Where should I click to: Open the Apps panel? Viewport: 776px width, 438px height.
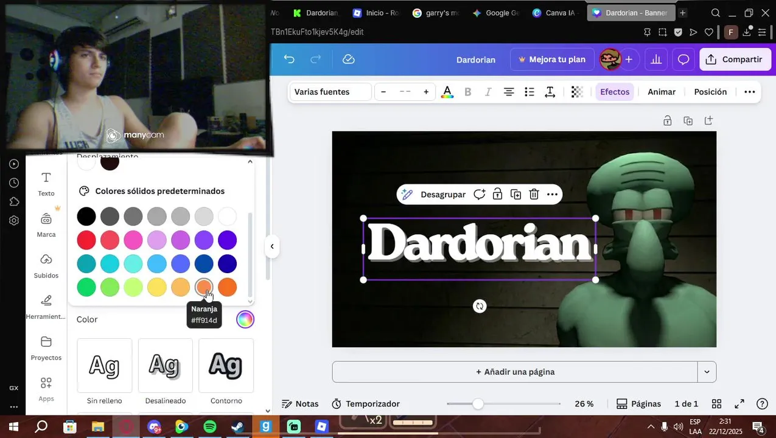click(46, 389)
